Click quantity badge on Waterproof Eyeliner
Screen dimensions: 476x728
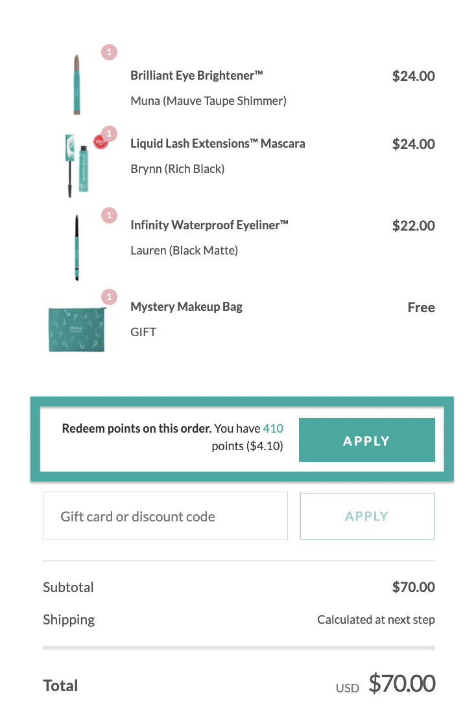coord(109,215)
